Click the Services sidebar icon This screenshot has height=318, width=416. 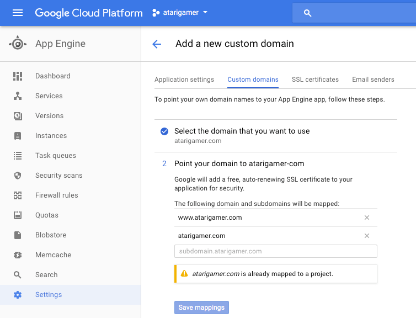[x=18, y=96]
